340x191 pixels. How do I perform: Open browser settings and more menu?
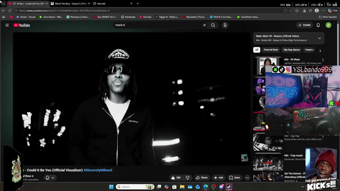tap(323, 11)
